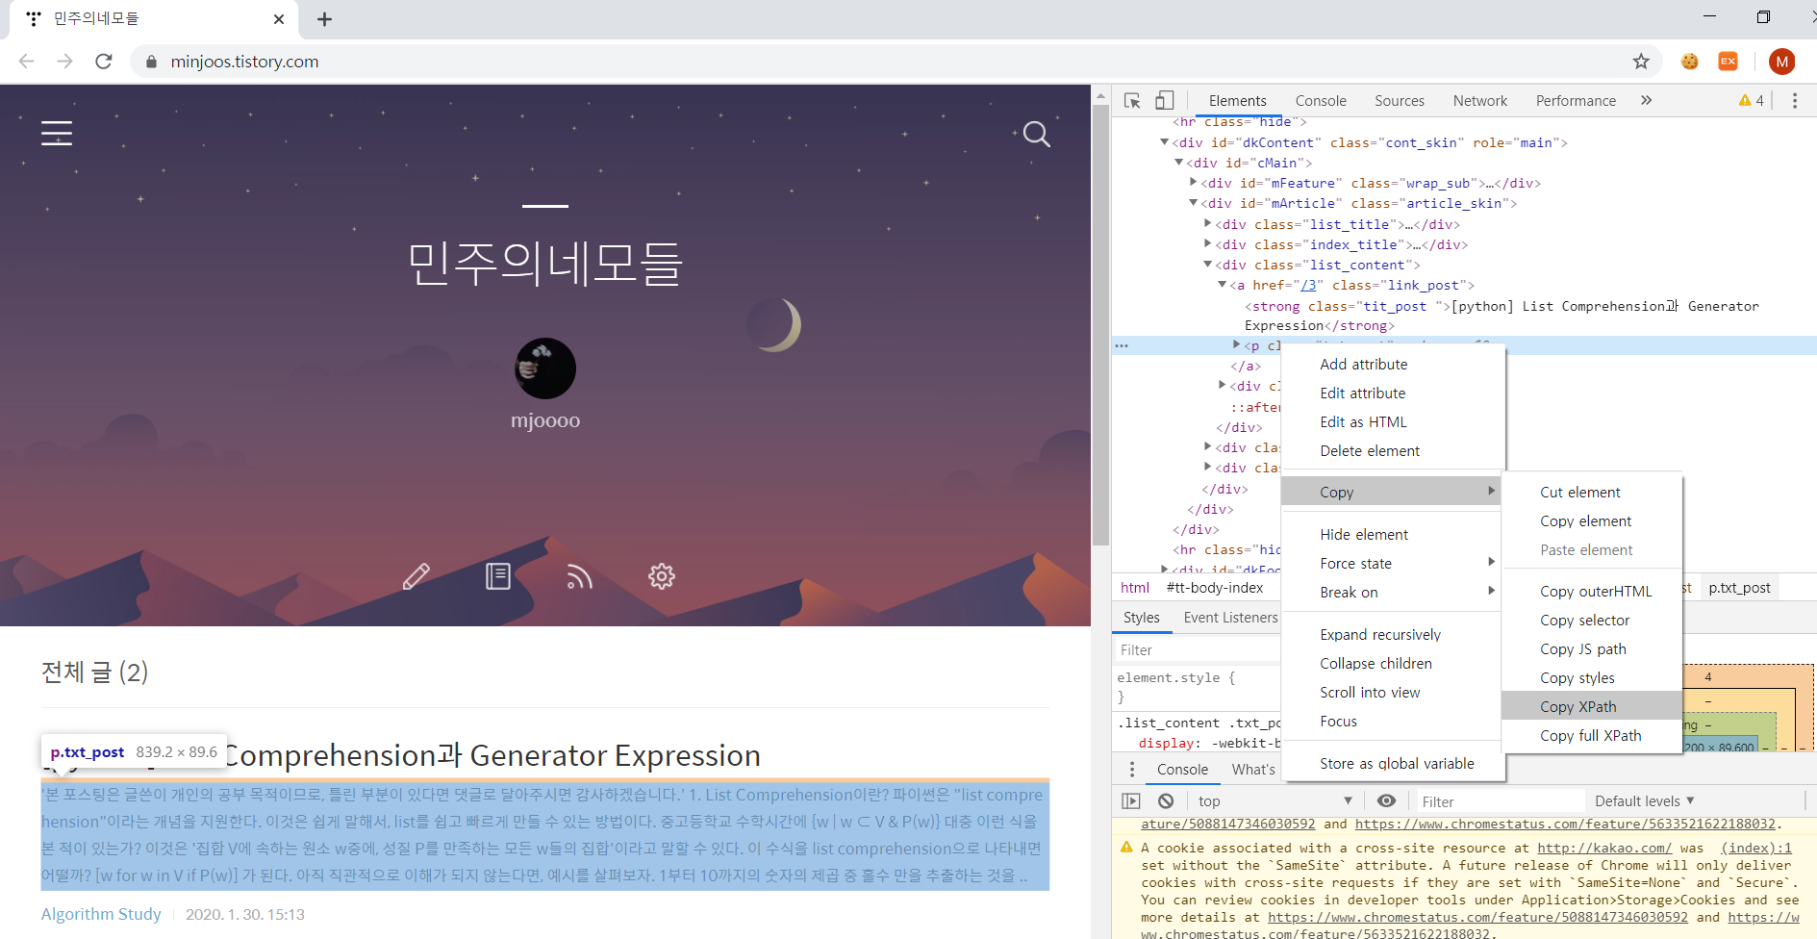Open the blog hamburger menu

click(x=57, y=134)
